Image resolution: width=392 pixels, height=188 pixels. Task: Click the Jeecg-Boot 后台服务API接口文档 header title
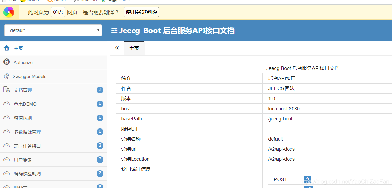click(177, 31)
